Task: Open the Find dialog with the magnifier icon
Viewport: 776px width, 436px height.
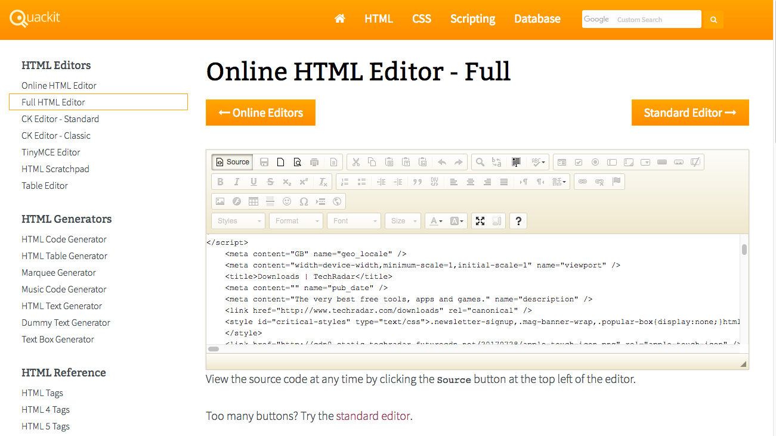Action: point(480,161)
